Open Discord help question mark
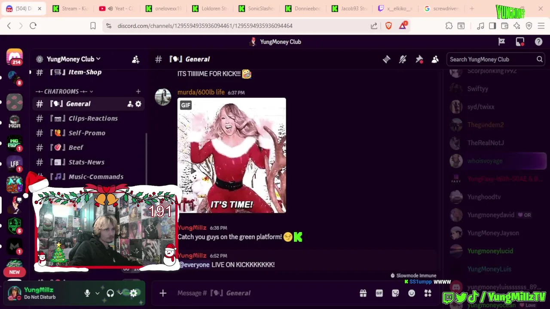550x309 pixels. point(538,42)
